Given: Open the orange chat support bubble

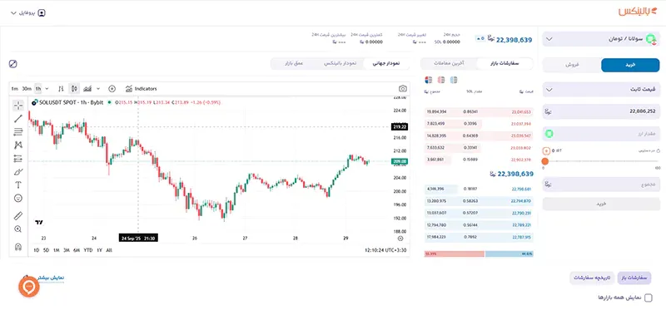Looking at the screenshot, I should click(x=29, y=287).
